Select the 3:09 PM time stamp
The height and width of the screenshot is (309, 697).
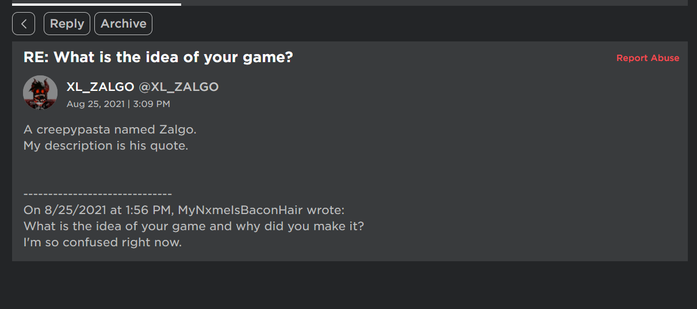click(x=151, y=104)
